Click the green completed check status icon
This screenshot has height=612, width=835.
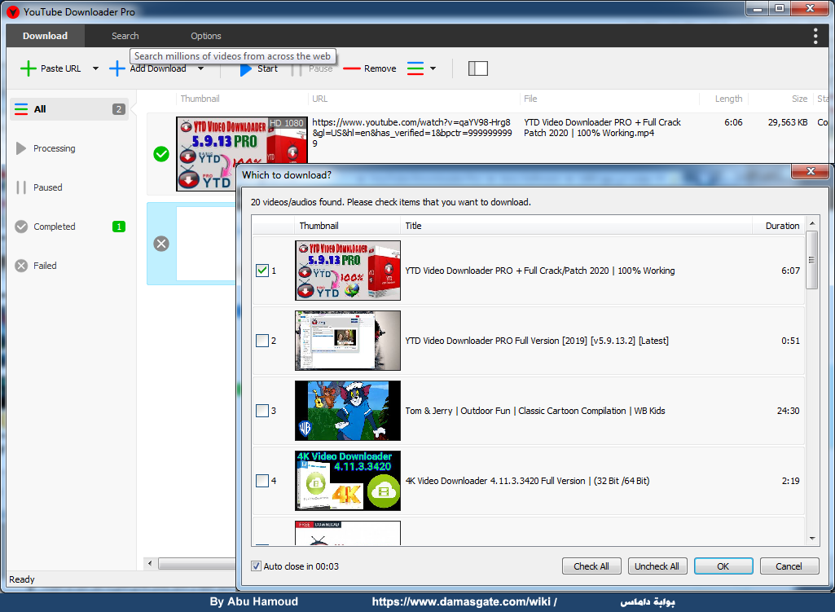[160, 154]
